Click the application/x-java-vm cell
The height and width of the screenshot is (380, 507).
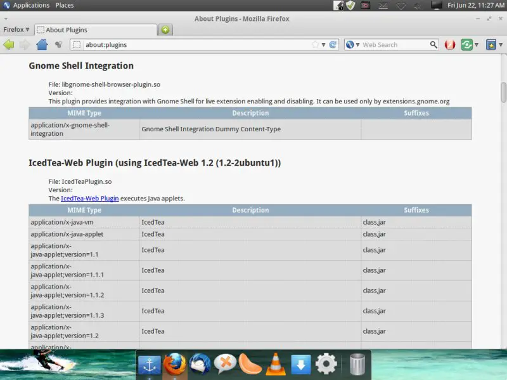coord(84,223)
